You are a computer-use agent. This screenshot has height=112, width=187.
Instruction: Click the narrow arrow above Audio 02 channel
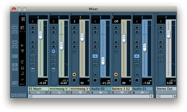(x=92, y=14)
